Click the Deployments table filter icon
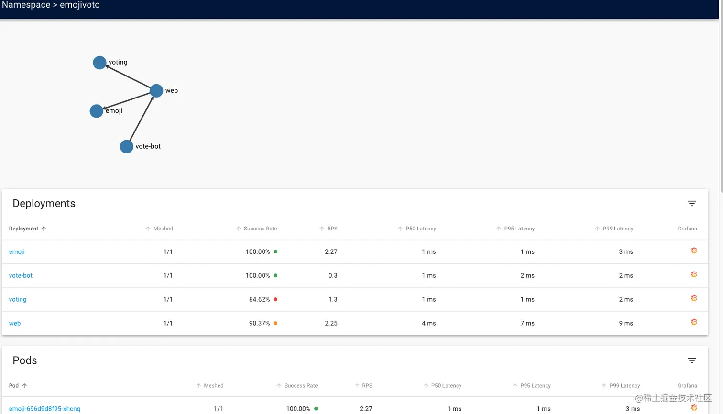This screenshot has height=414, width=723. tap(691, 203)
